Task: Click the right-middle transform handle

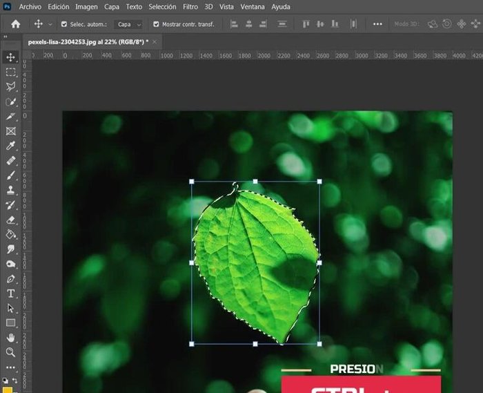Action: pos(319,262)
